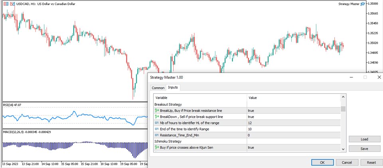Click the Cancel button
This screenshot has height=168, width=383.
click(x=347, y=162)
